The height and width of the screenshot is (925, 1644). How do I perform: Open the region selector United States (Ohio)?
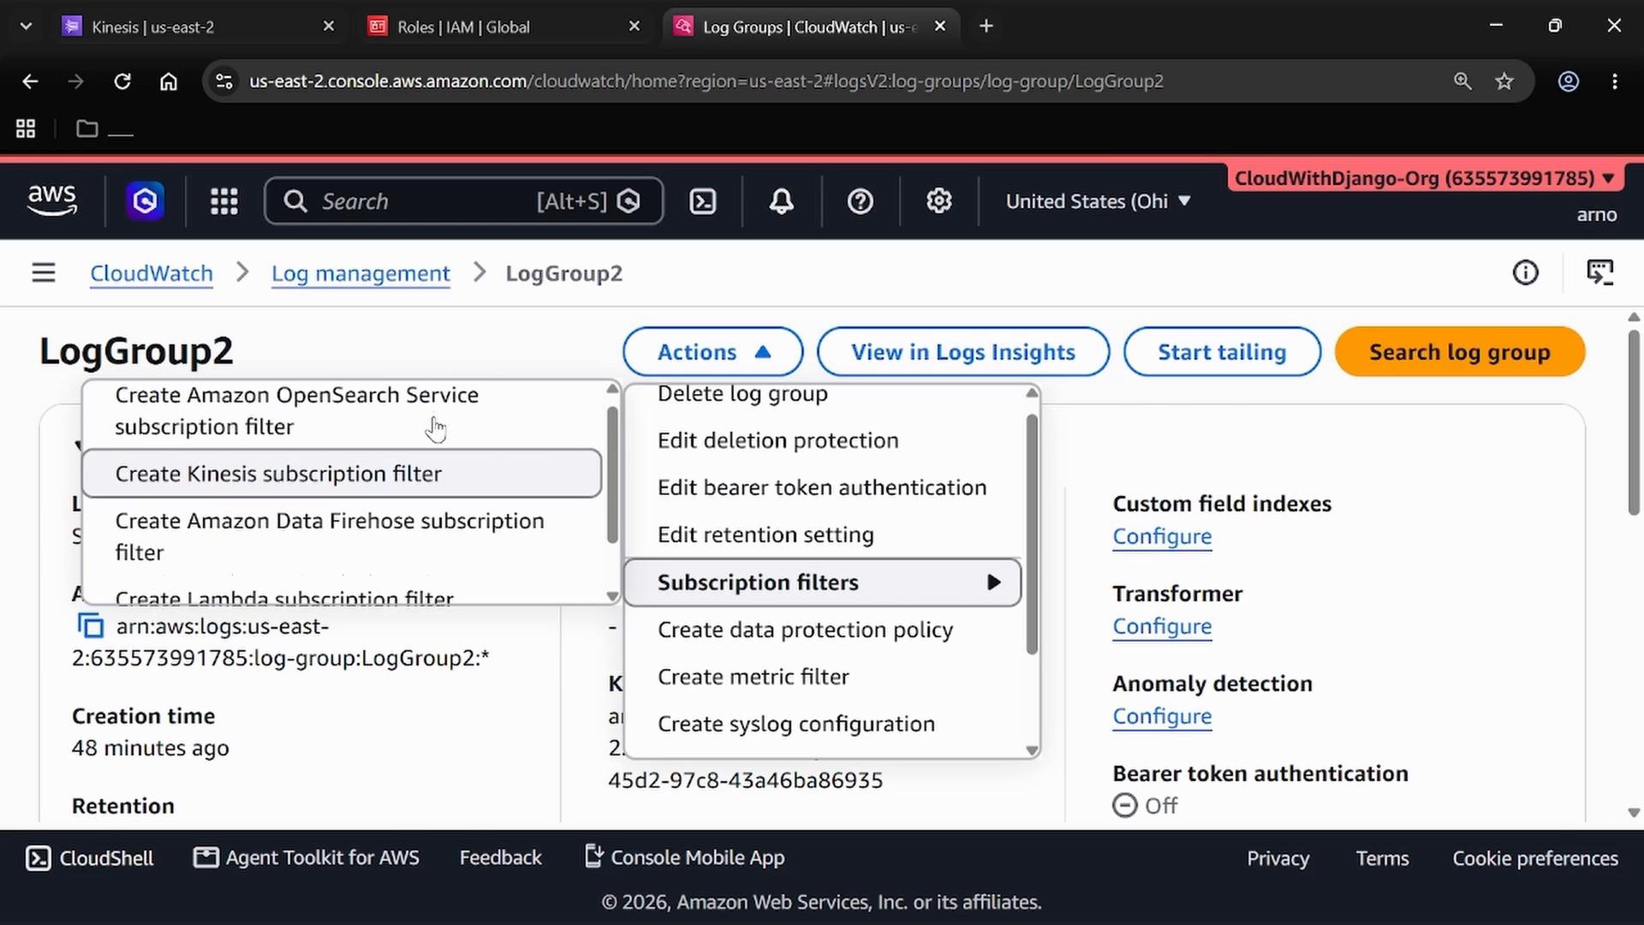pyautogui.click(x=1098, y=201)
